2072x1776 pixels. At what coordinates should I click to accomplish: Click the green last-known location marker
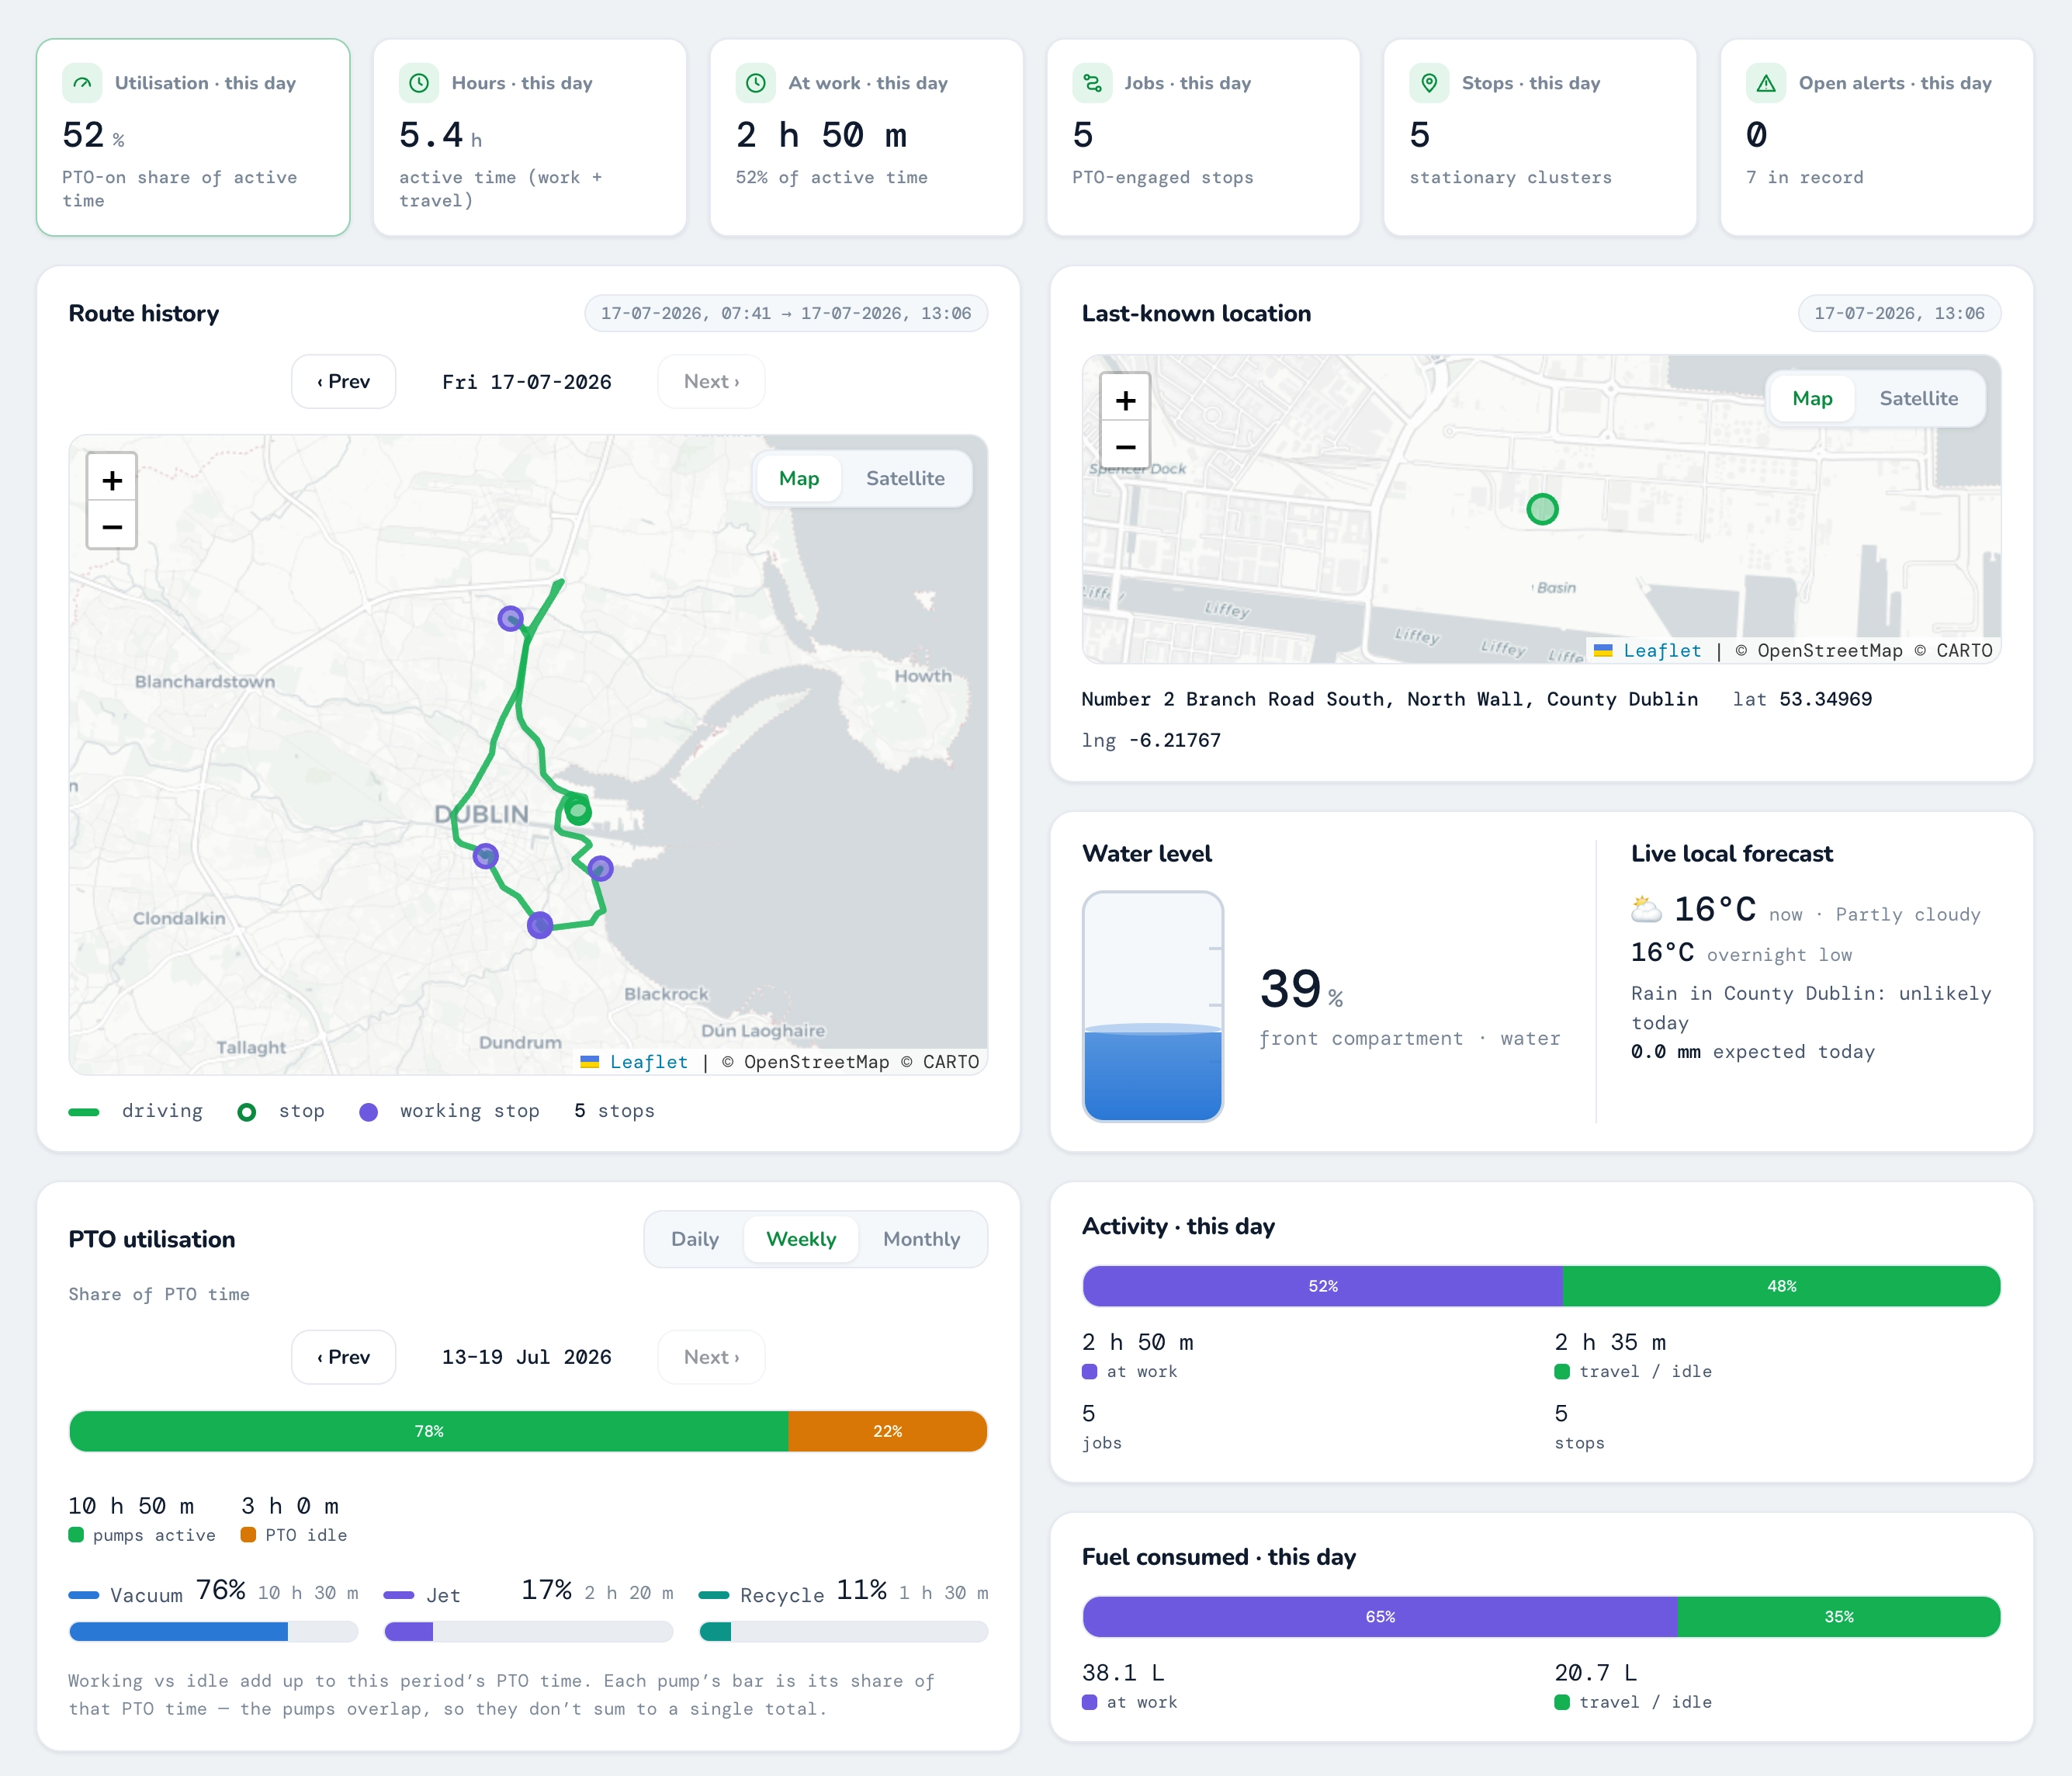(x=1542, y=509)
